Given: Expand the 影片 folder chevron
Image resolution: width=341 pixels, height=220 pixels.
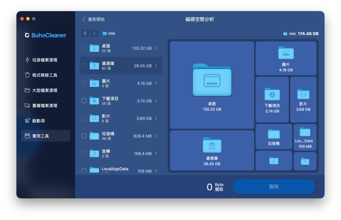Looking at the screenshot, I should 157,118.
